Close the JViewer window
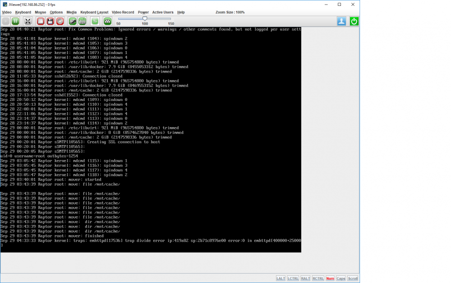 (353, 5)
